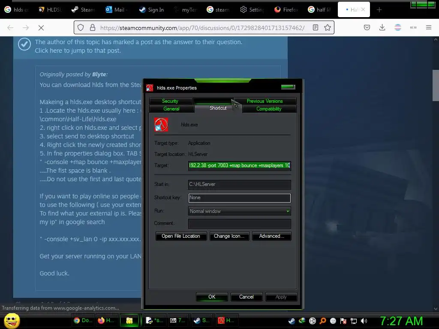Click hlds.exe icon in properties dialog
The height and width of the screenshot is (329, 439).
pos(161,125)
